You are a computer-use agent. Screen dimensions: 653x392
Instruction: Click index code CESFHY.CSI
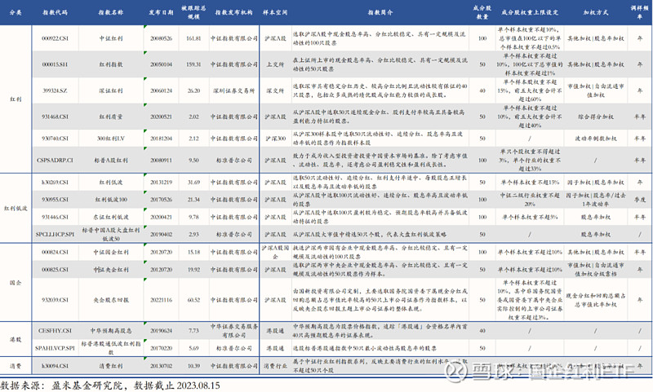(55, 331)
